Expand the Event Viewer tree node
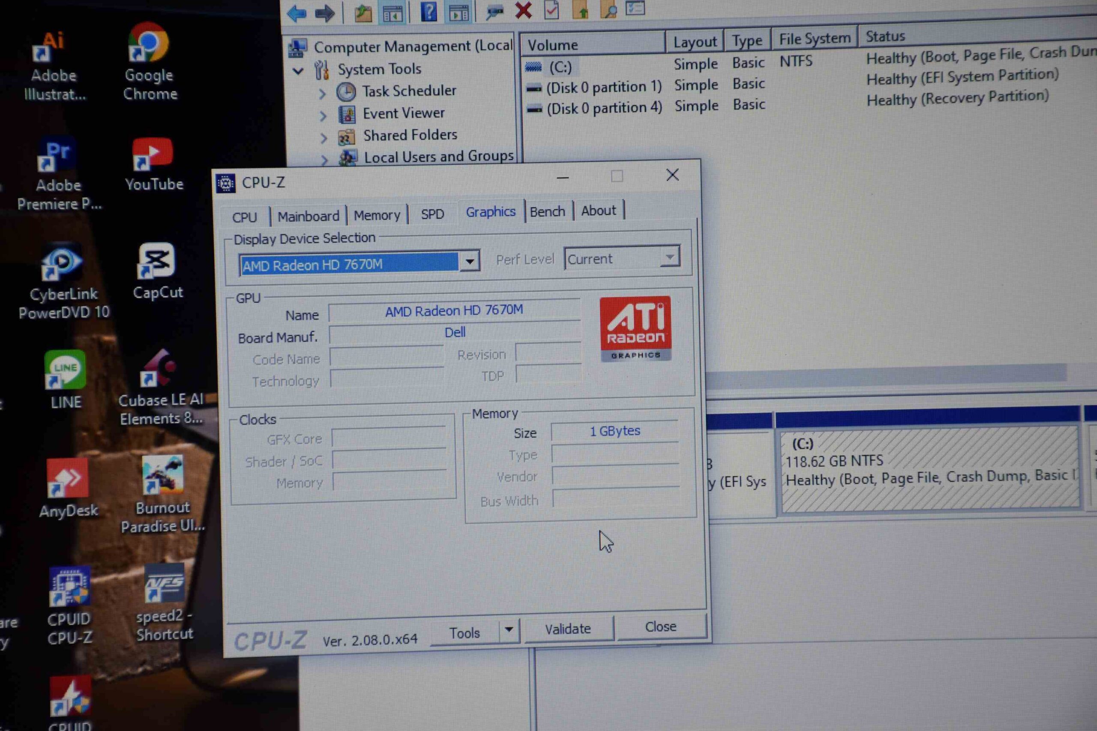The width and height of the screenshot is (1097, 731). point(323,116)
